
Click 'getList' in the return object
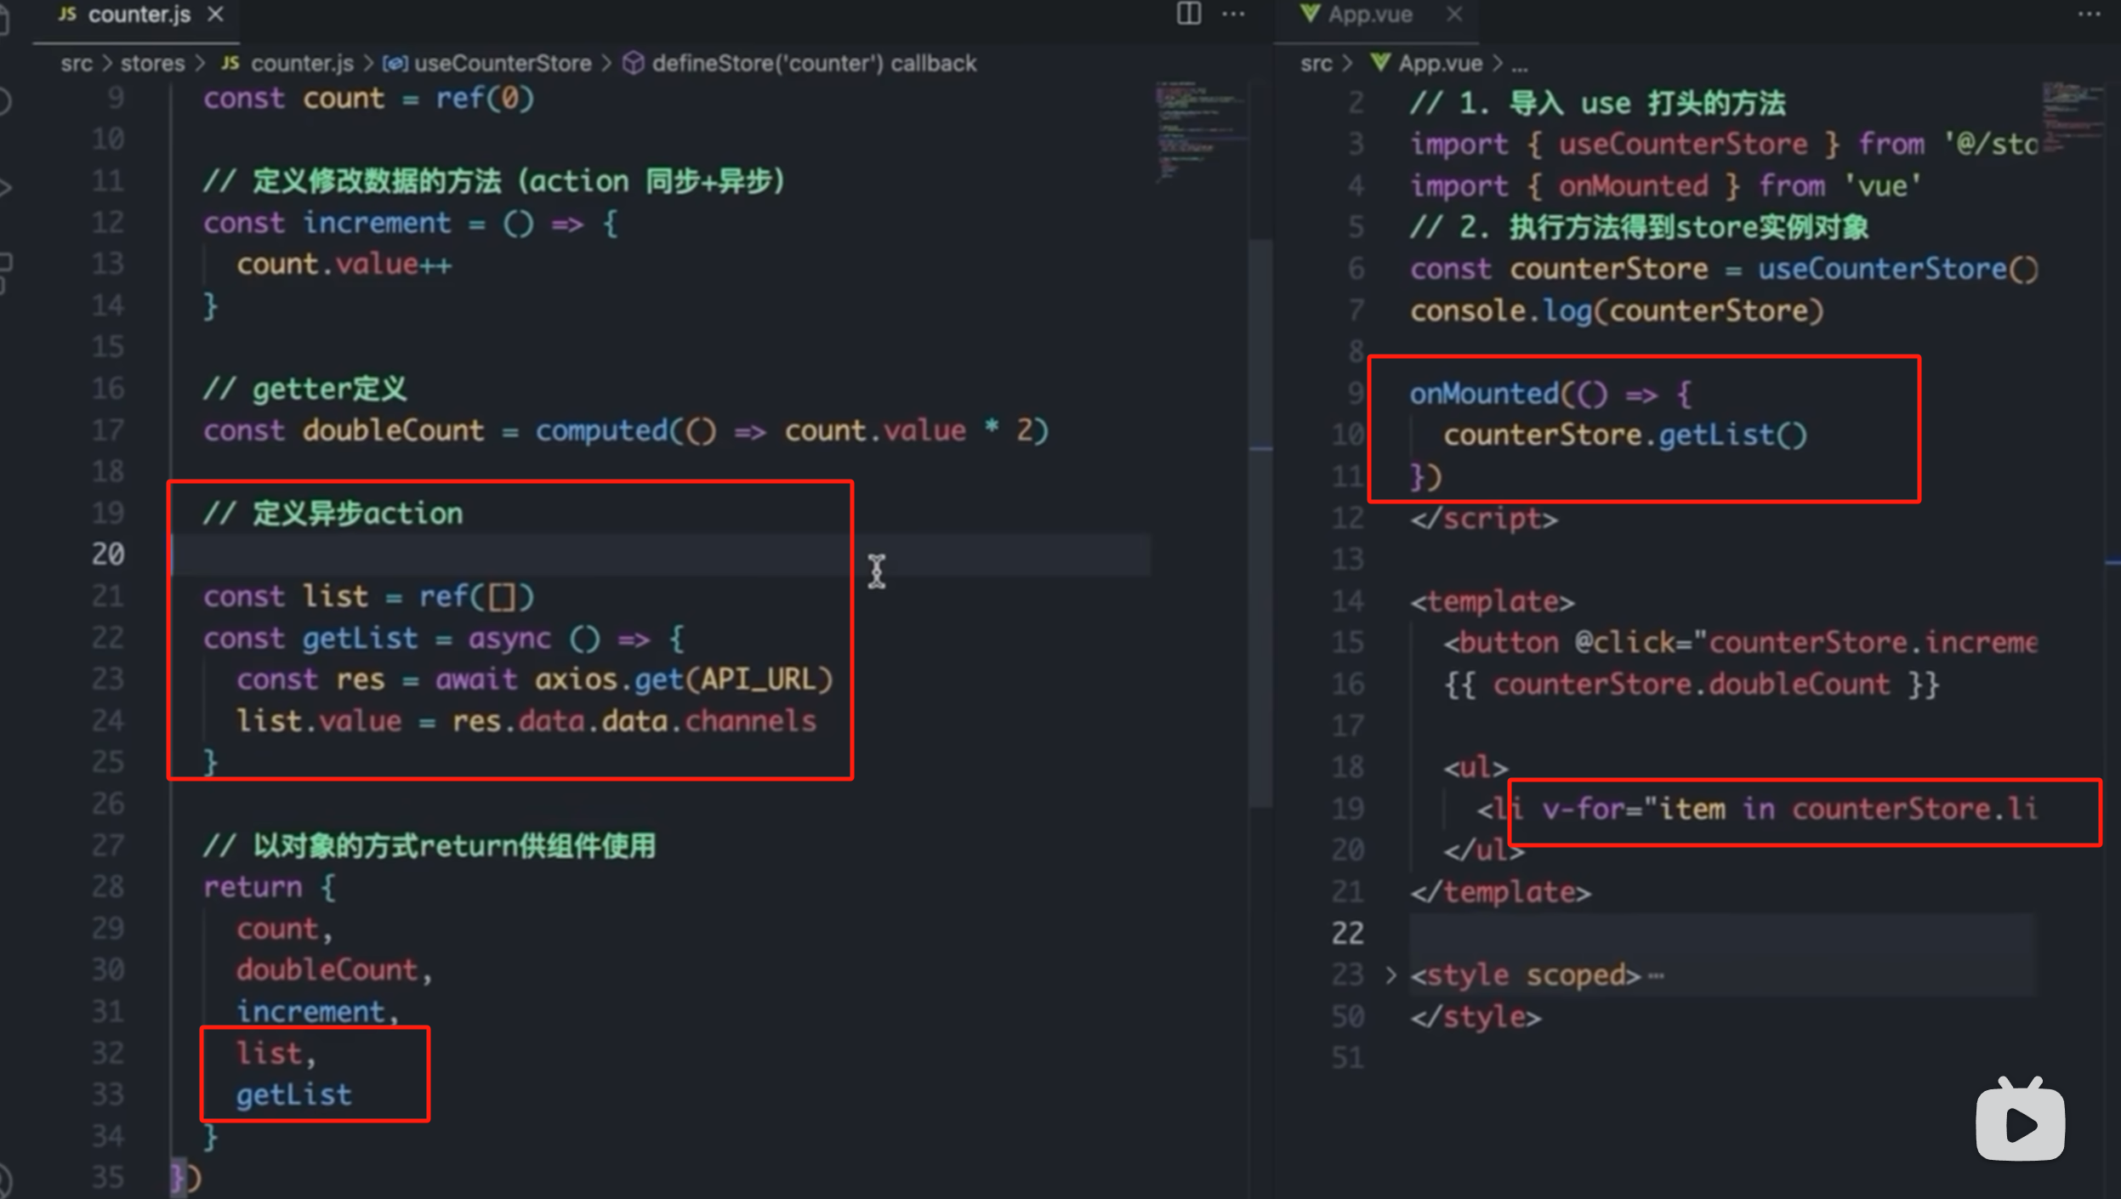point(293,1095)
